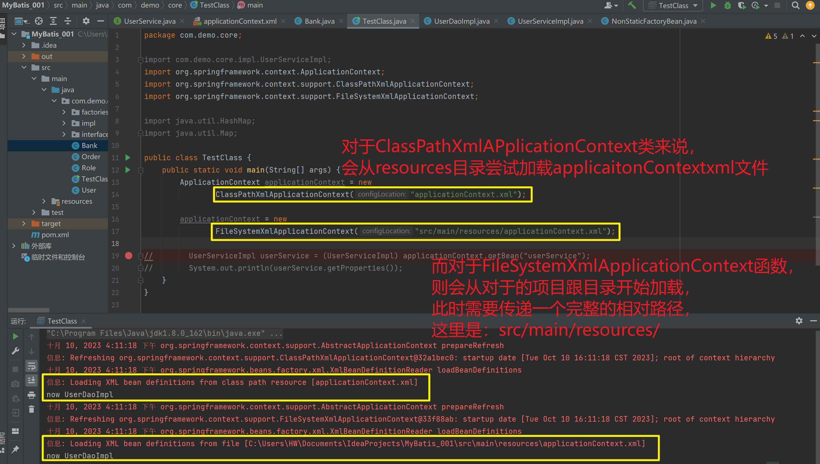Switch to the applicationContext.xml tab
Screen dimensions: 820x464
[240, 21]
